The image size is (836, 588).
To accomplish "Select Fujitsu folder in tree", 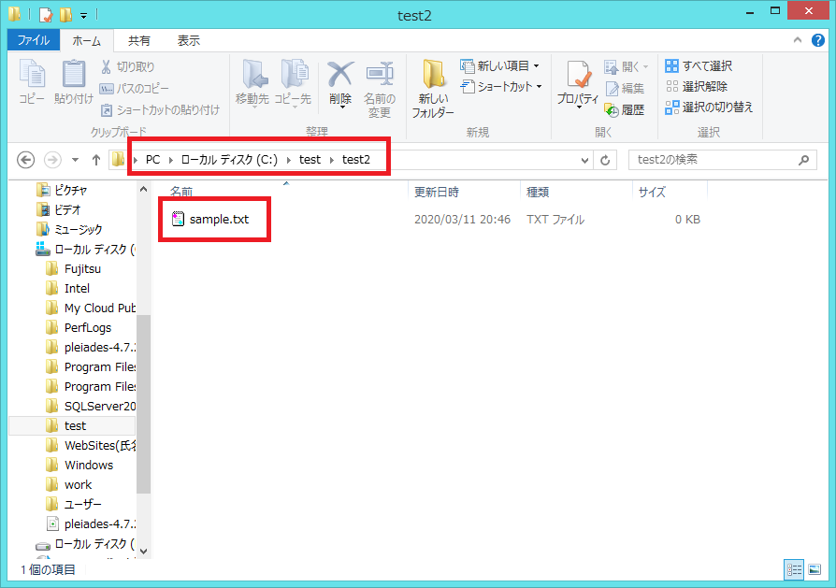I will click(x=74, y=269).
